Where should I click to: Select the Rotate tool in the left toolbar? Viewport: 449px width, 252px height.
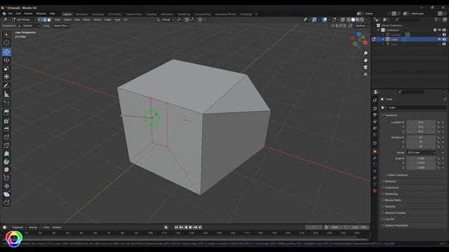click(6, 60)
